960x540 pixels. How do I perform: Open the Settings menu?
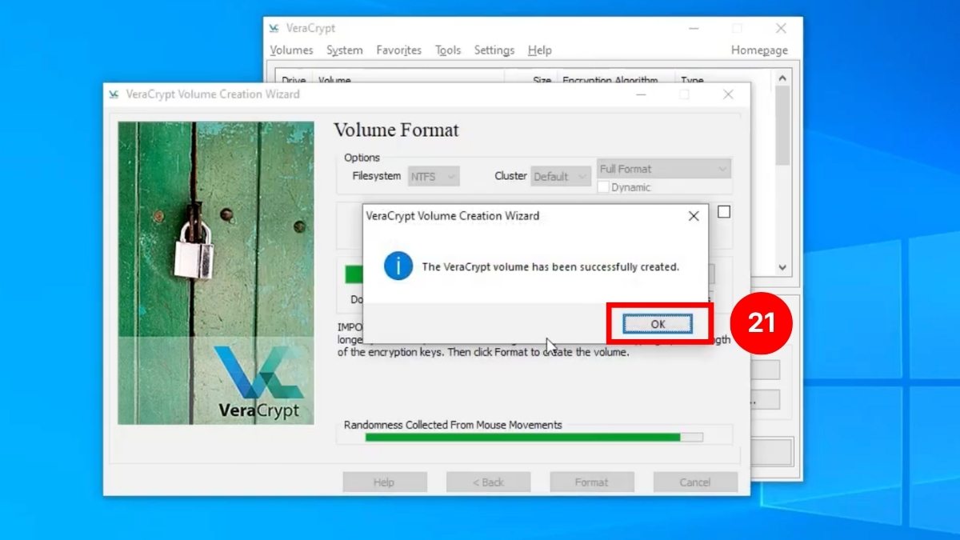pyautogui.click(x=494, y=50)
